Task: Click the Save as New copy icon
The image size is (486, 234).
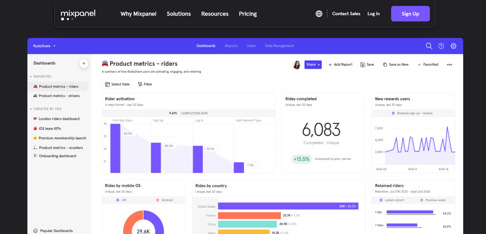Action: 385,65
